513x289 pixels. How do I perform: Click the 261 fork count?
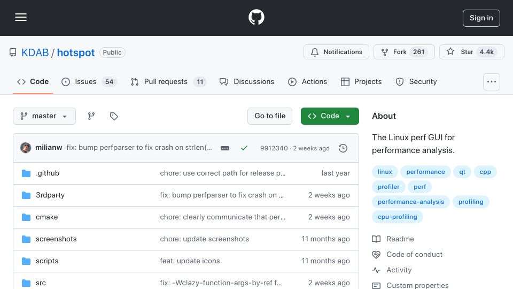(x=418, y=52)
